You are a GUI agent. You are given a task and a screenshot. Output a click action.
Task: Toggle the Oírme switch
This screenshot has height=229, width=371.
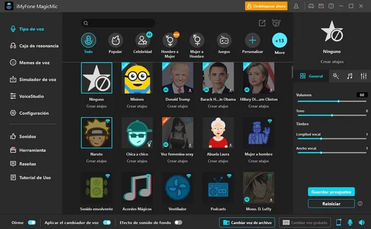point(32,222)
